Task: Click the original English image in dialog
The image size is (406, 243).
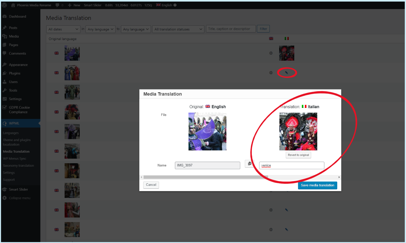Action: coord(207,132)
